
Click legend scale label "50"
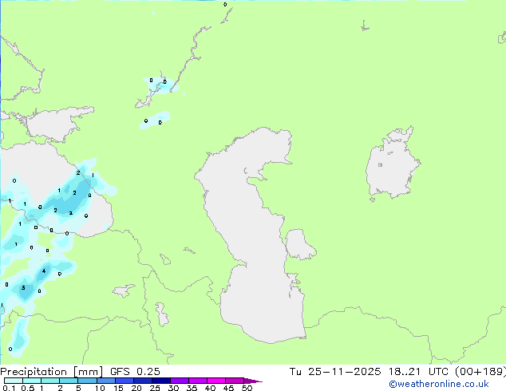pos(247,388)
